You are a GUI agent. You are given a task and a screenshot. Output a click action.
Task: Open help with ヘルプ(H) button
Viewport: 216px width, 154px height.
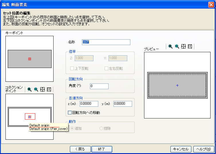tap(204, 149)
